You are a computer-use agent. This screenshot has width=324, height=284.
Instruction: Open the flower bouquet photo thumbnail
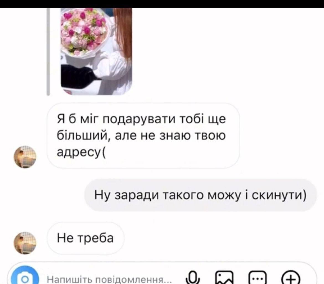[x=96, y=51]
